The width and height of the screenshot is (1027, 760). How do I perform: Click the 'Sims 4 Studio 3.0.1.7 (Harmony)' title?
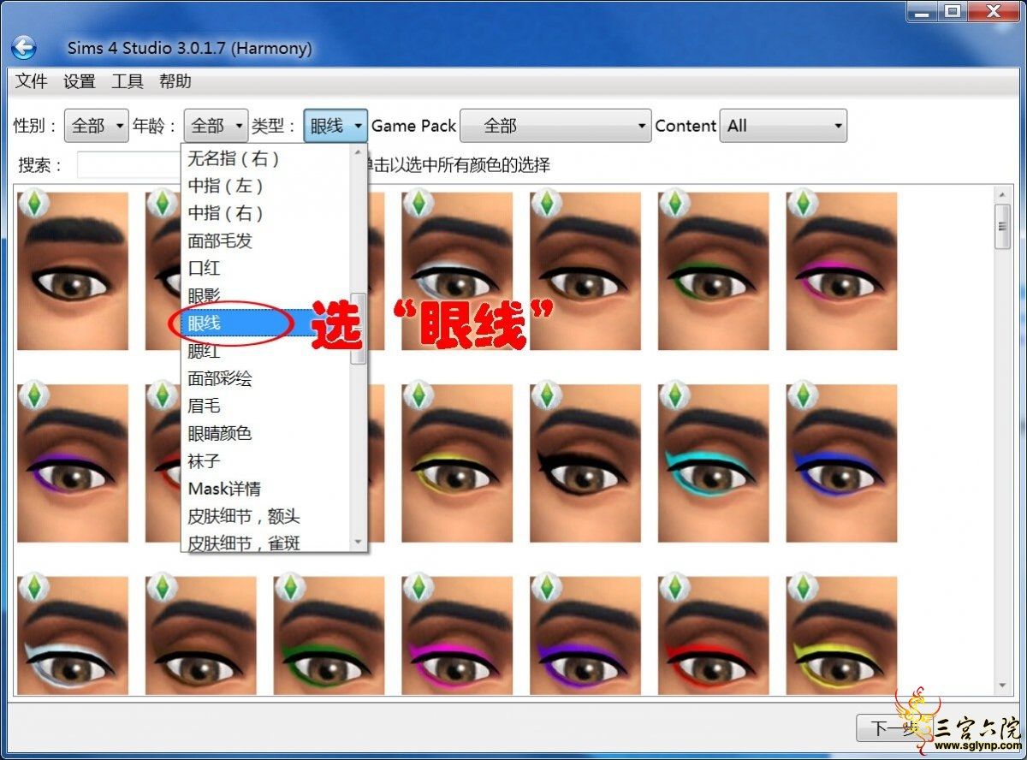[x=190, y=48]
